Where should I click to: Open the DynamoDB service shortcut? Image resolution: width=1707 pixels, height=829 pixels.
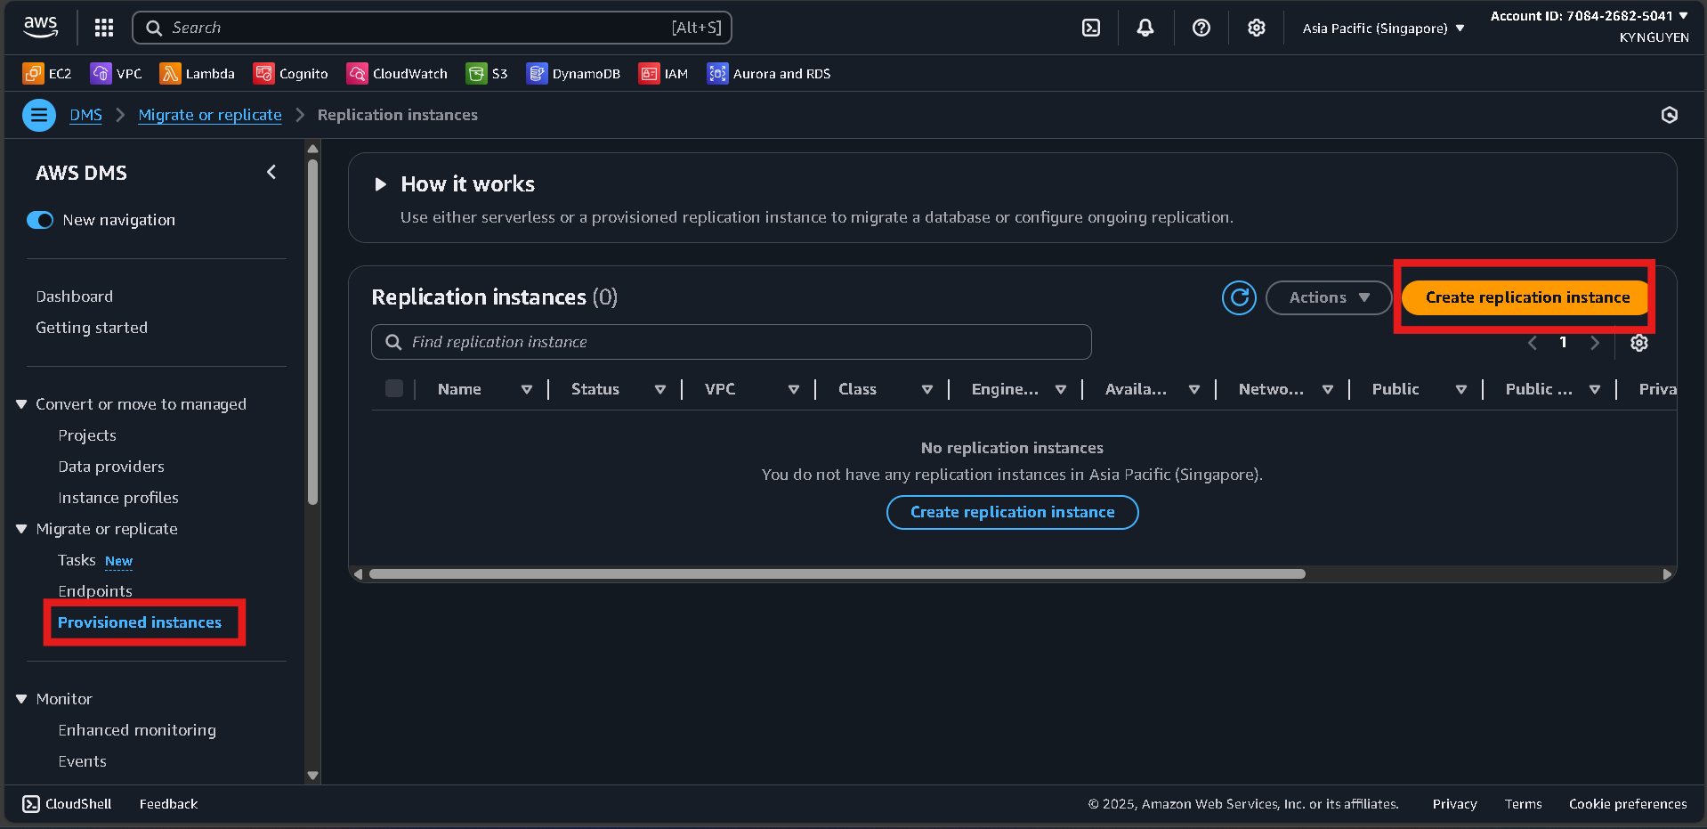[573, 73]
